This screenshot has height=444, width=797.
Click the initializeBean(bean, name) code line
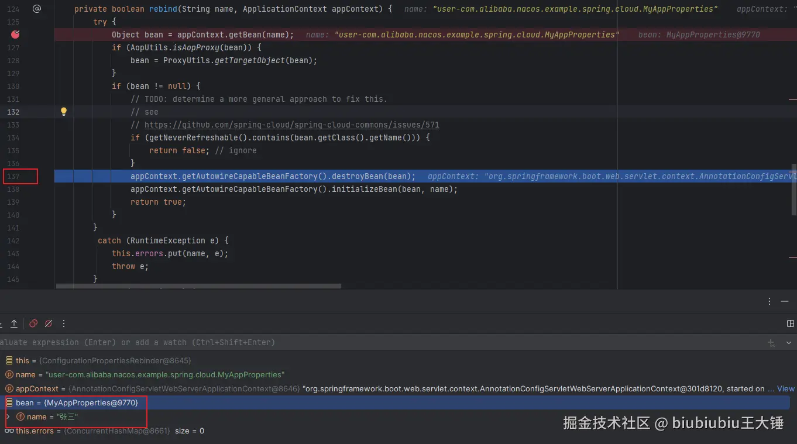point(294,189)
